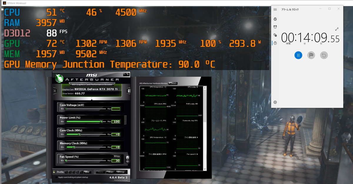Image resolution: width=353 pixels, height=184 pixels.
Task: Select profile slot 4
Action: [x=78, y=172]
